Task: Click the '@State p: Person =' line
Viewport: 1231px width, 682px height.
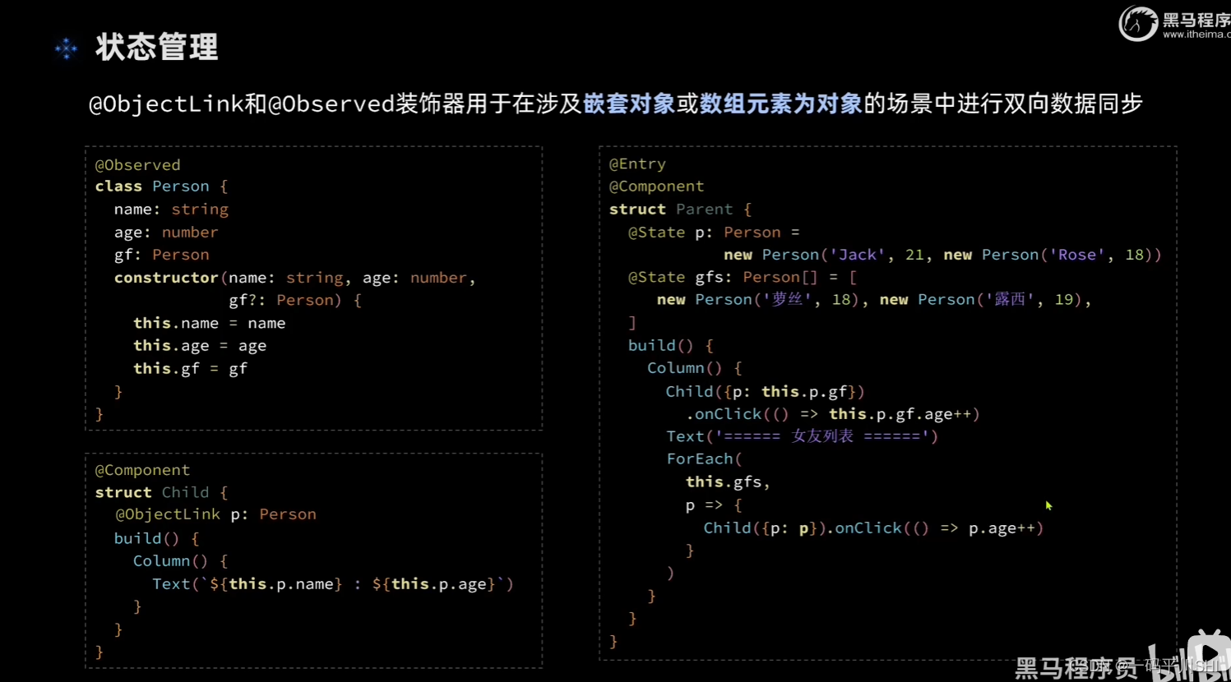Action: tap(714, 233)
